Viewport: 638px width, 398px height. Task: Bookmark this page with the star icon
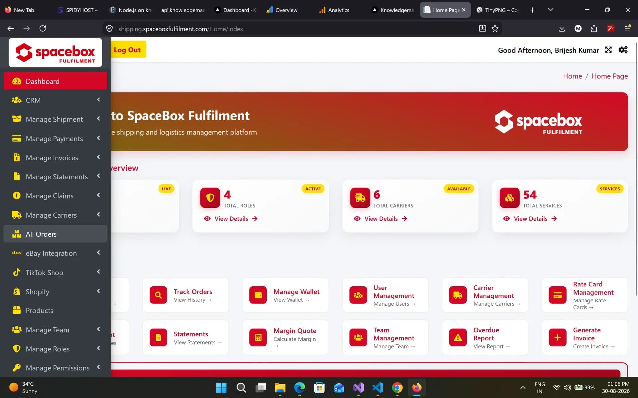pos(495,29)
